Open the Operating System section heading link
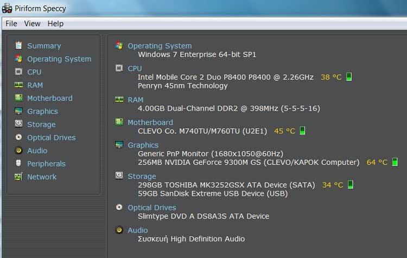The width and height of the screenshot is (407, 258). tap(160, 46)
